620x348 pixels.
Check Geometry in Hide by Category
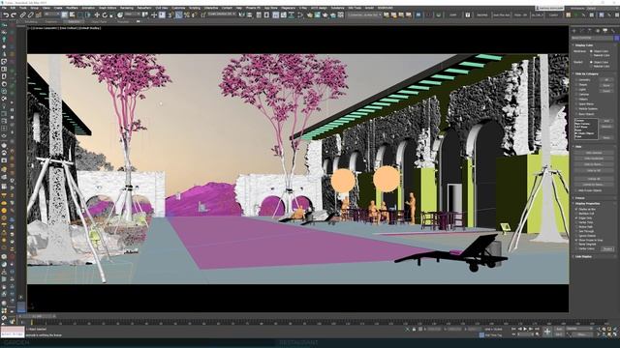(576, 80)
